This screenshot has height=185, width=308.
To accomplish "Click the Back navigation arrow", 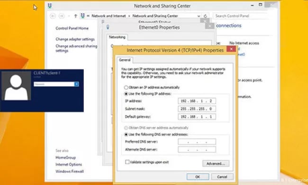I will tap(53, 16).
